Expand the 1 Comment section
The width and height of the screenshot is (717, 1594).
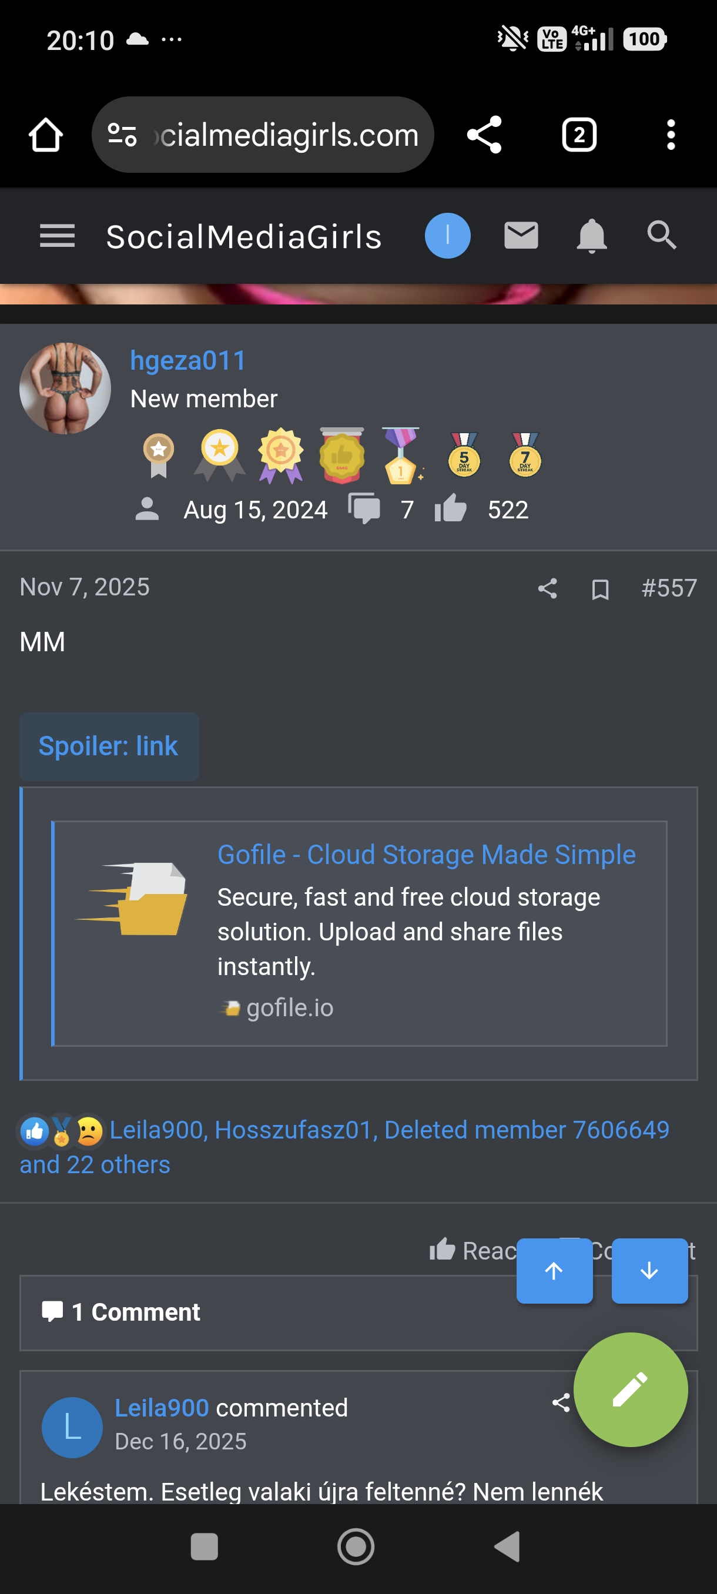[x=136, y=1312]
